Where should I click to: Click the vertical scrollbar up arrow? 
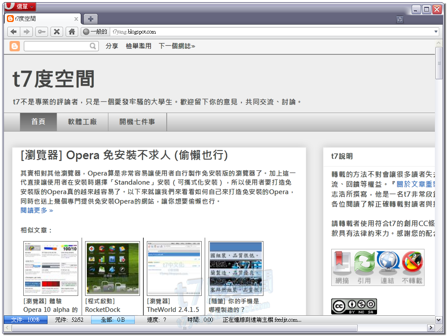(x=439, y=43)
